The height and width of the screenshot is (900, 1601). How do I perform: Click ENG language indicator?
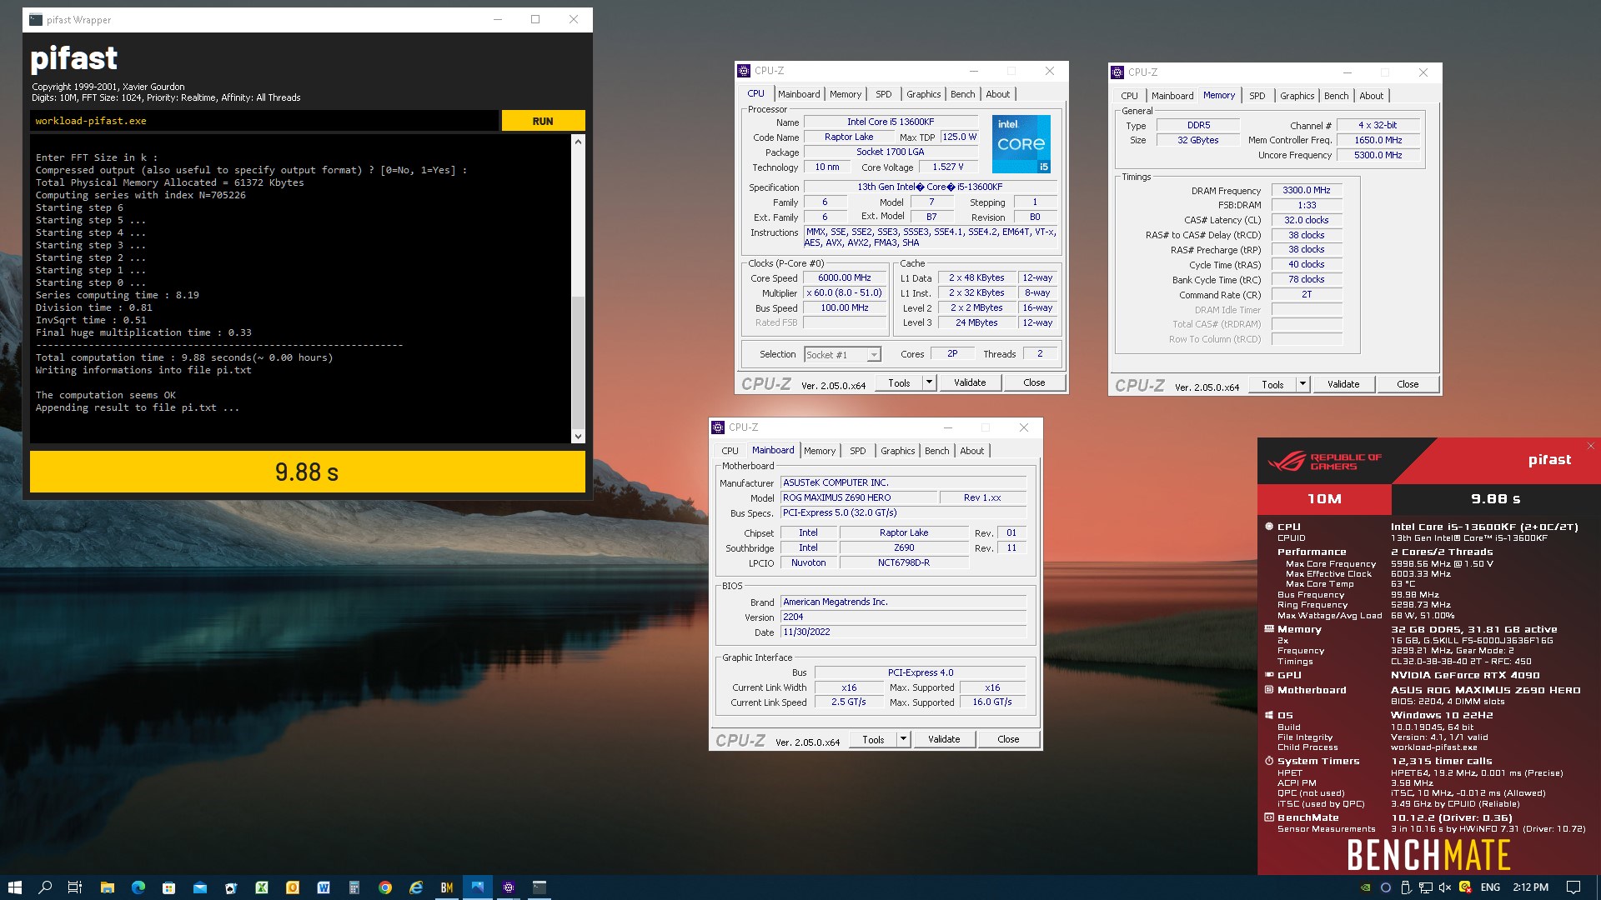(x=1490, y=887)
